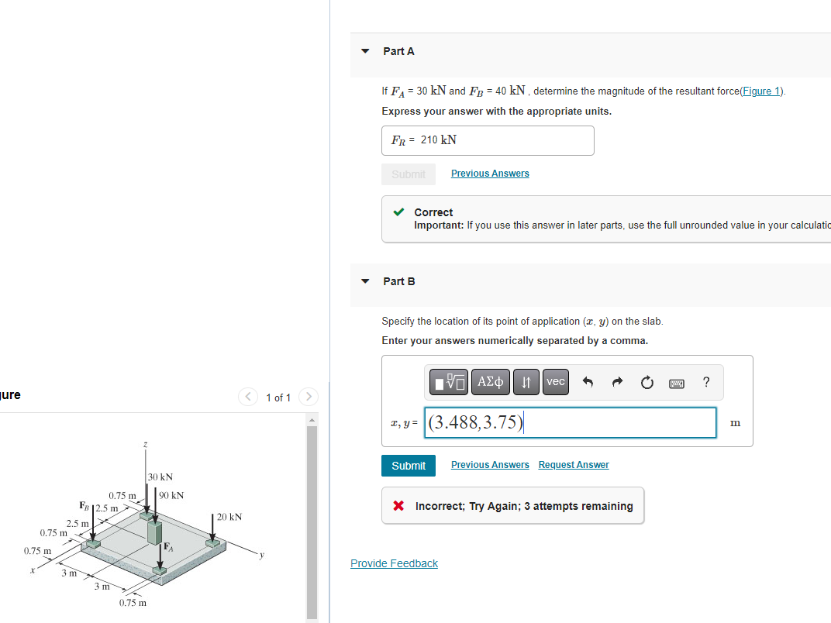Open the on-screen keyboard icon
This screenshot has width=831, height=623.
click(x=675, y=382)
